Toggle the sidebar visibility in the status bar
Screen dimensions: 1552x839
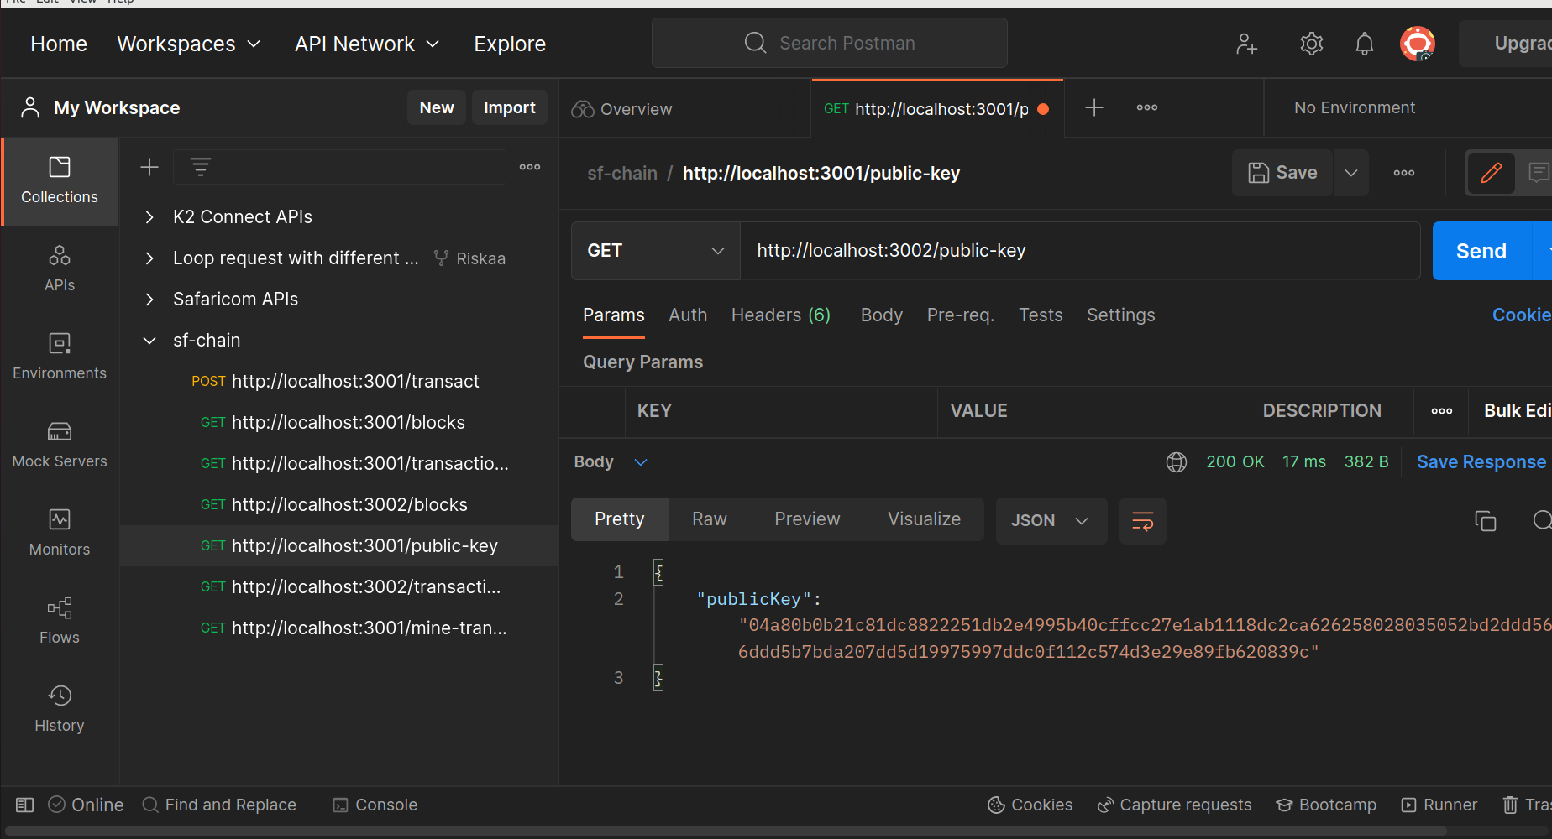pyautogui.click(x=24, y=805)
